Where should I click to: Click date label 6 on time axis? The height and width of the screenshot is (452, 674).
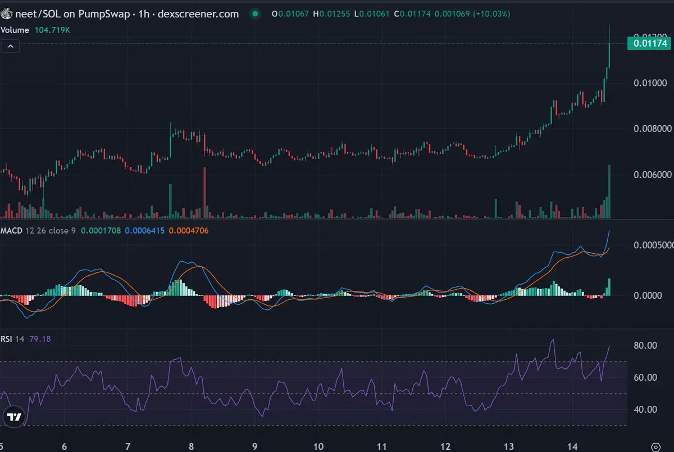click(x=65, y=446)
